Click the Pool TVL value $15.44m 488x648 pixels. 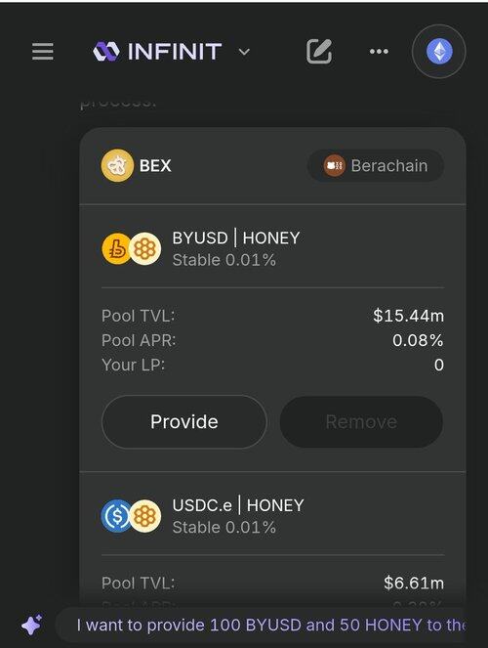[x=408, y=316]
